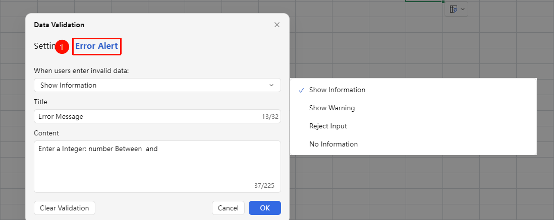Click the table options icon above the grid
This screenshot has height=220, width=554.
coord(453,9)
